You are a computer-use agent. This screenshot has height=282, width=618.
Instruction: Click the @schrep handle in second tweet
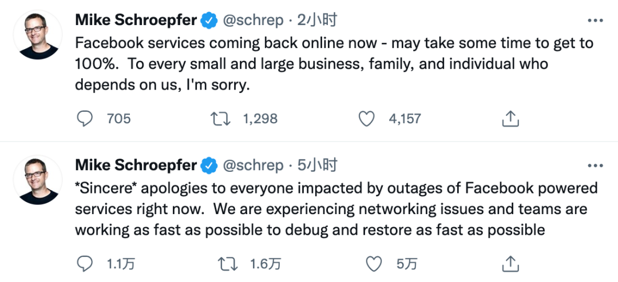pos(252,166)
